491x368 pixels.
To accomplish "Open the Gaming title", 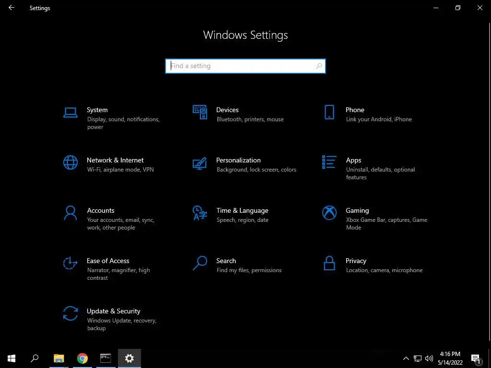I will 357,211.
